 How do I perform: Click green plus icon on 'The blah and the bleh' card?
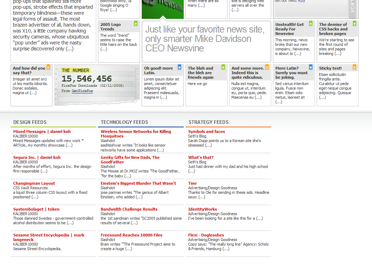223,67
